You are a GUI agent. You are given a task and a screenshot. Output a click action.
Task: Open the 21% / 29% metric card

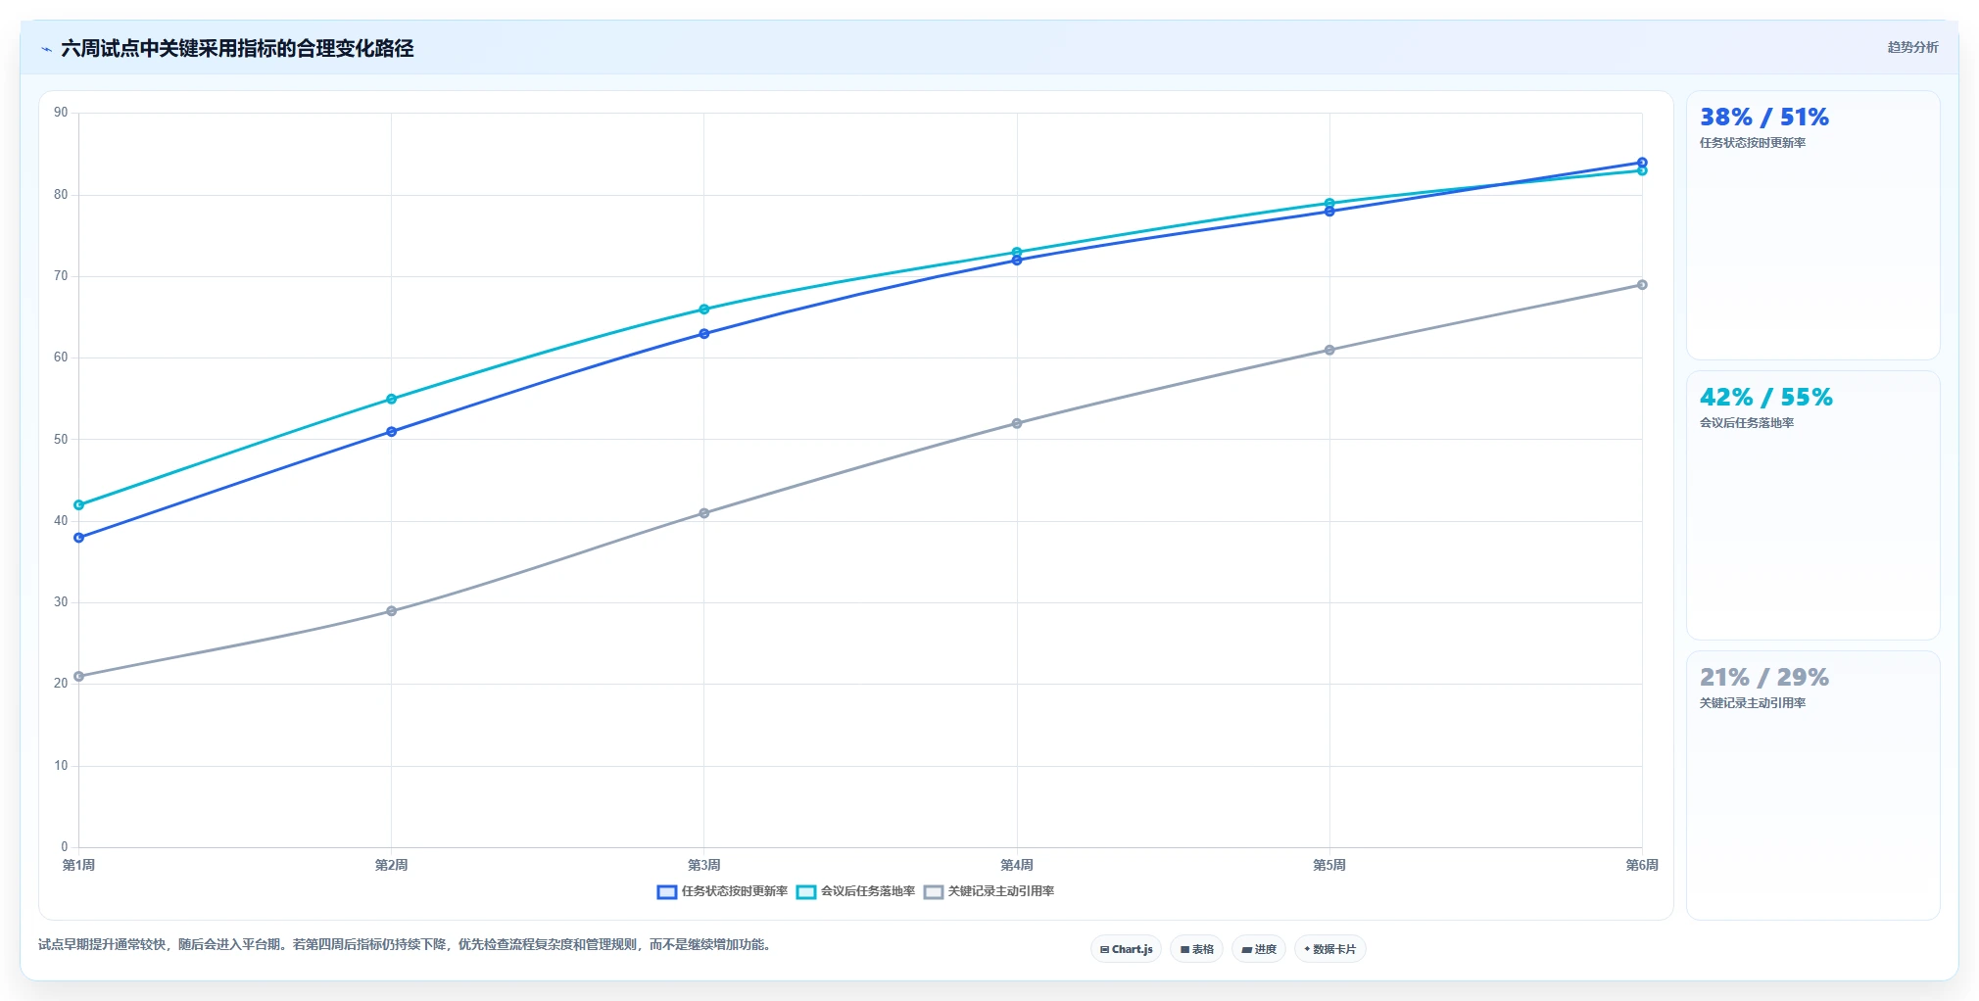coord(1812,786)
